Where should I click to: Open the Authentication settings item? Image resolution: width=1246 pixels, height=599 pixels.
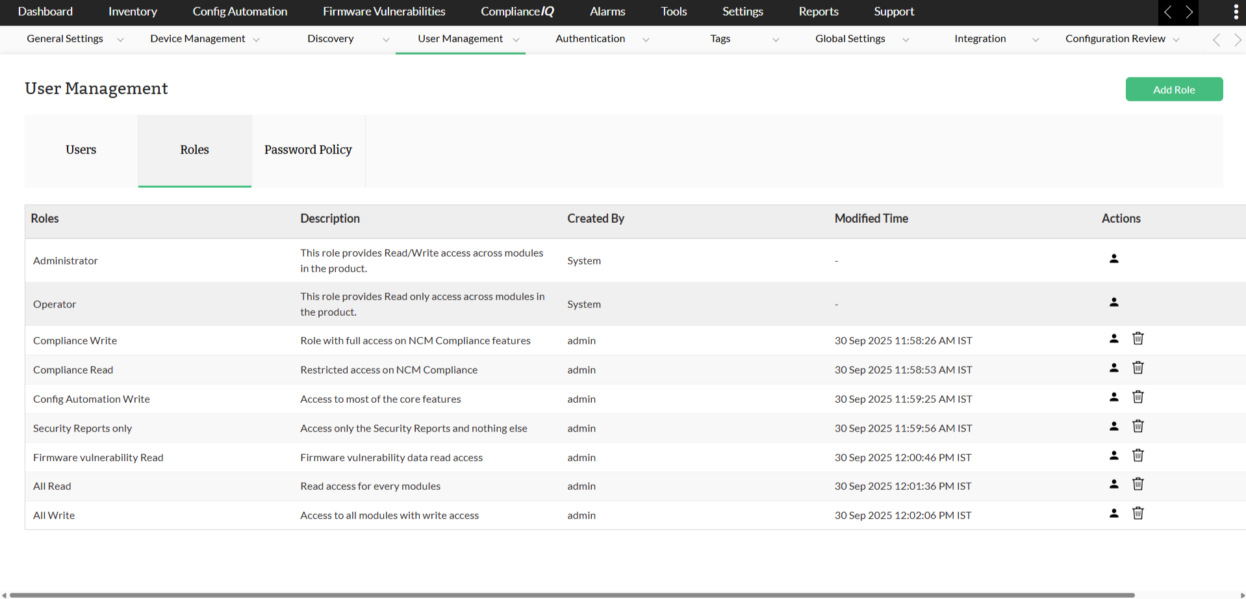[590, 39]
